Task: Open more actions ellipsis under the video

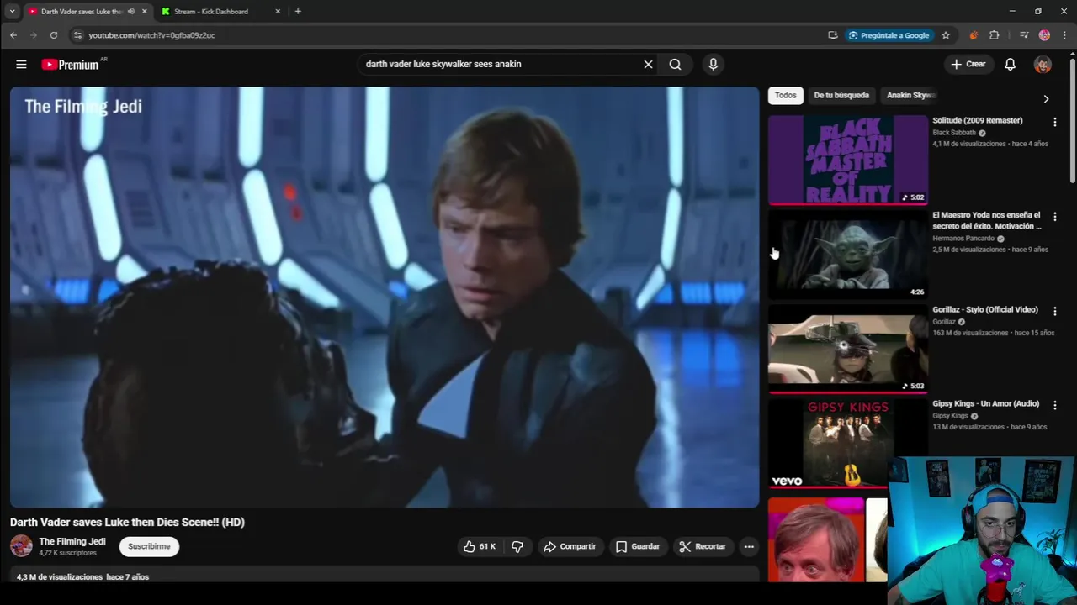Action: pyautogui.click(x=749, y=546)
